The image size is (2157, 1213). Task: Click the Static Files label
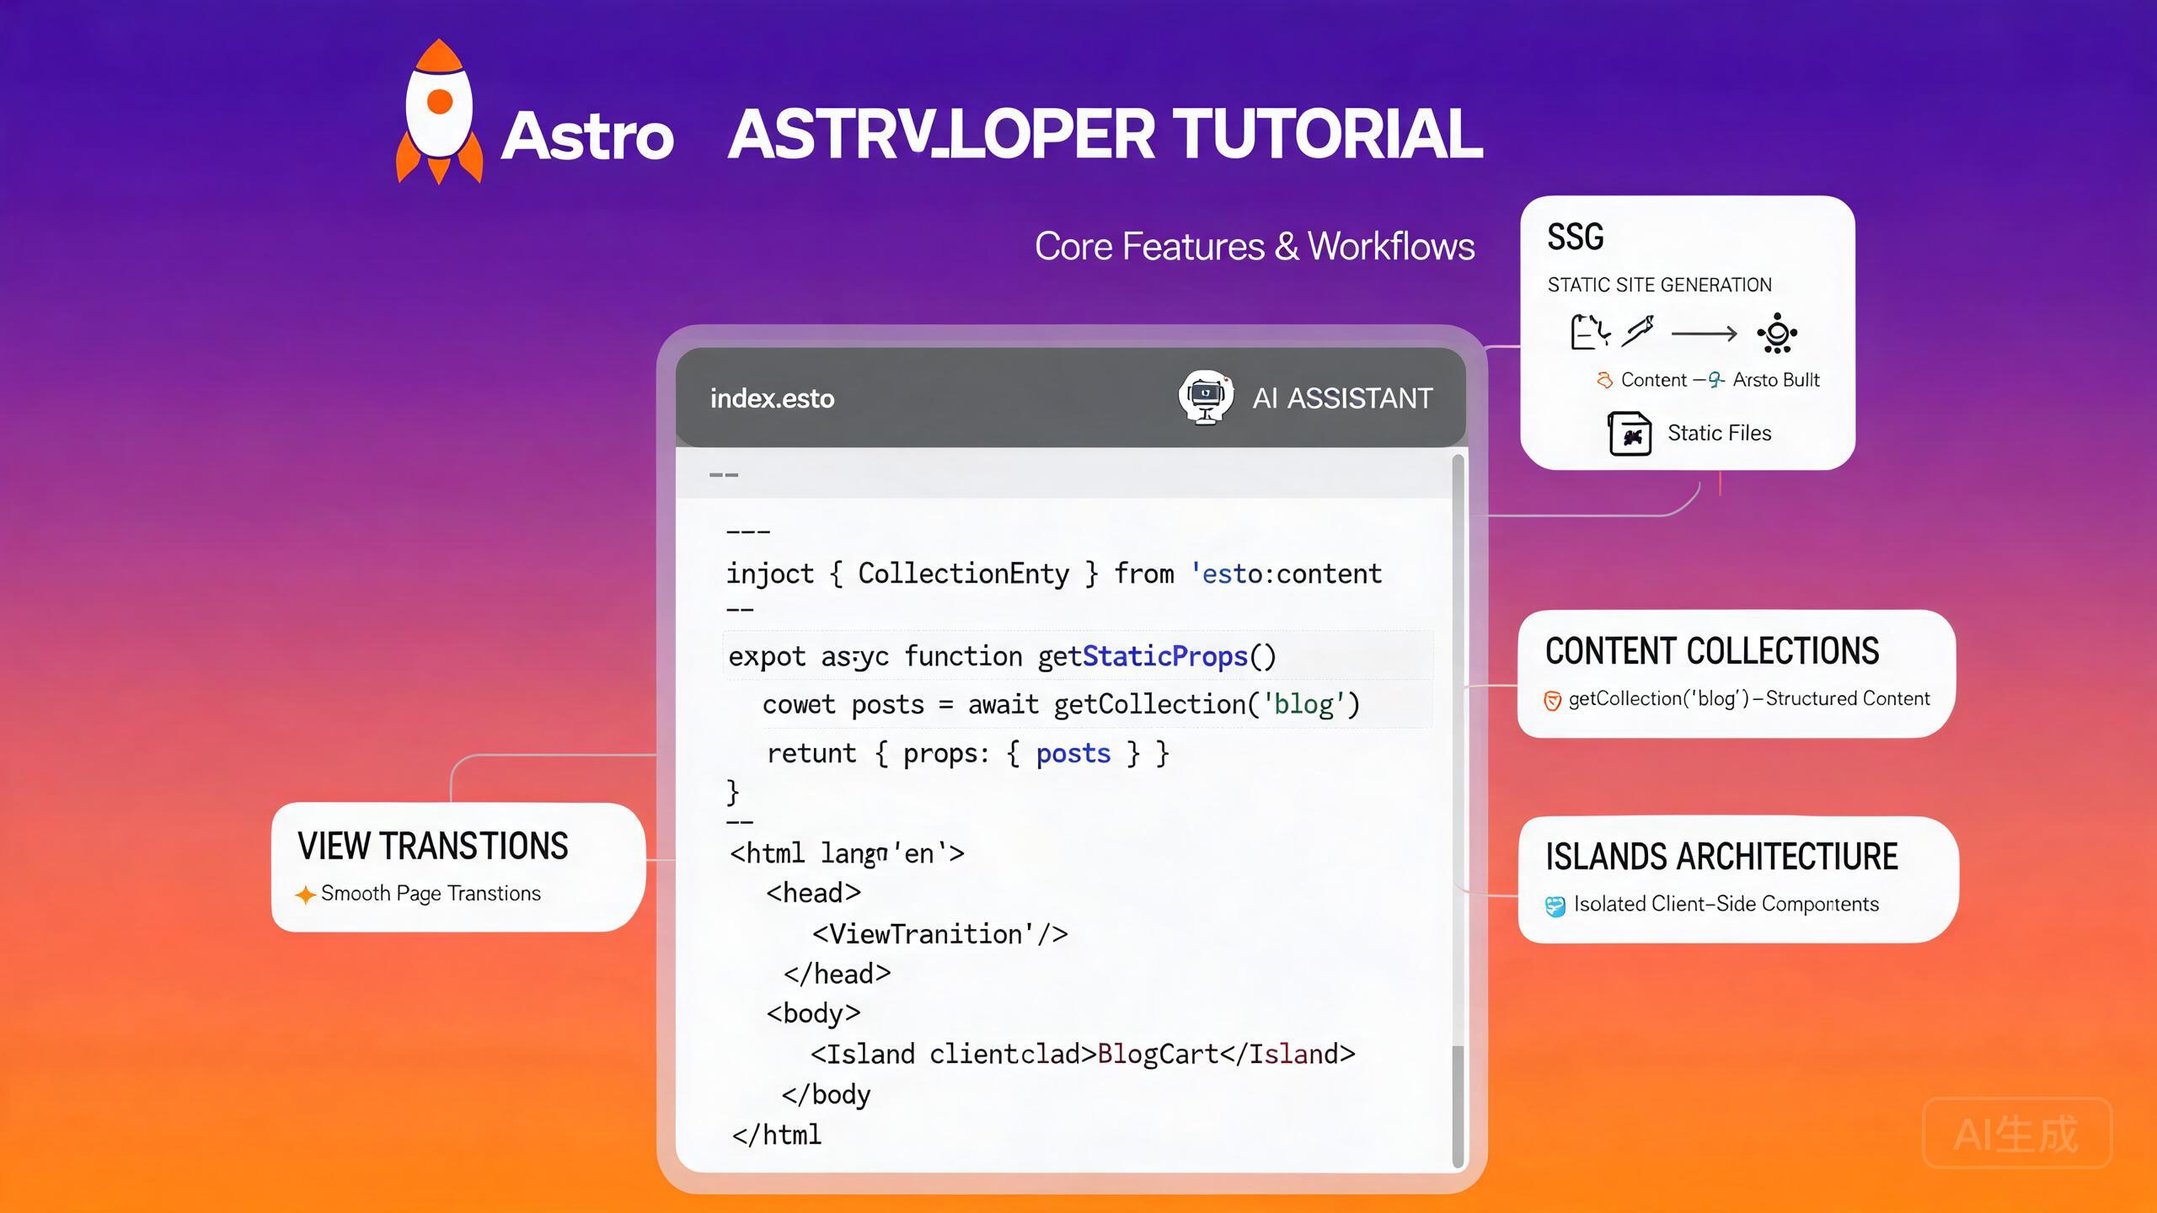pos(1719,433)
